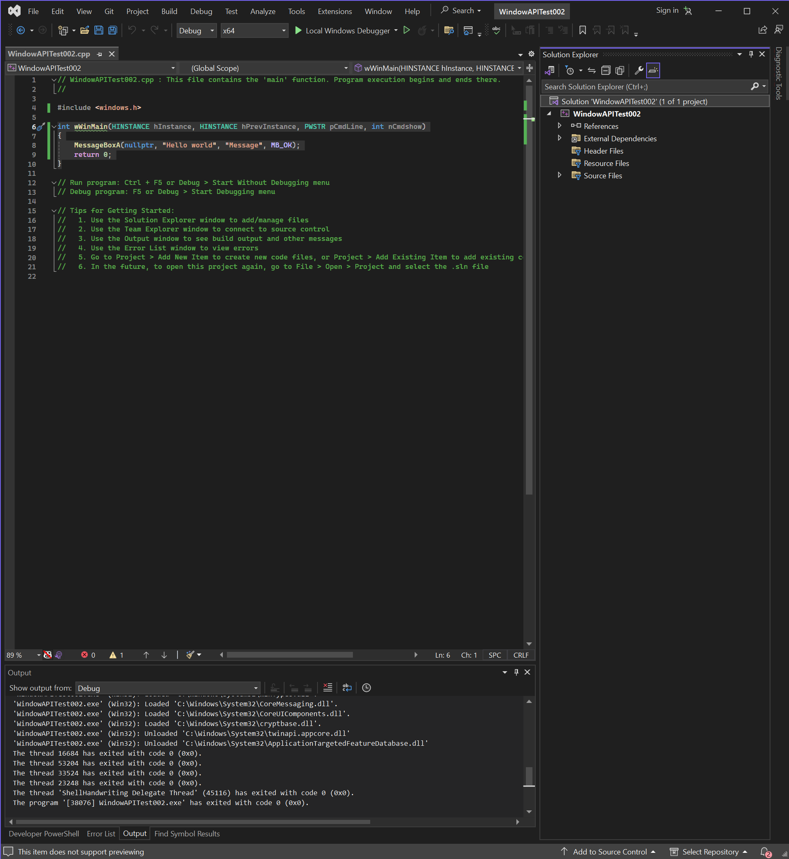Click Select Repository in status bar

[708, 852]
